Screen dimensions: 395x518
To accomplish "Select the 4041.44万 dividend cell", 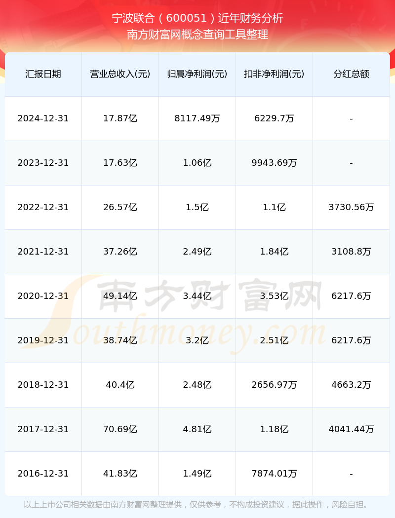I will [352, 429].
